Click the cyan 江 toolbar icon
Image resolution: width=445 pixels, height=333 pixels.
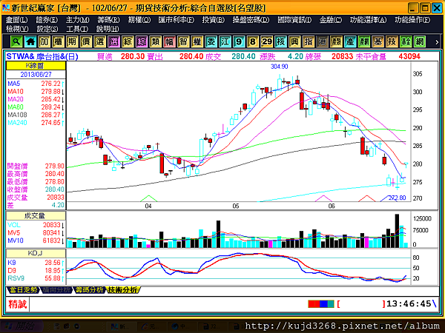(x=225, y=42)
